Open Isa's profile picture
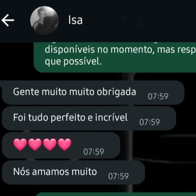The height and width of the screenshot is (196, 196). 44,20
